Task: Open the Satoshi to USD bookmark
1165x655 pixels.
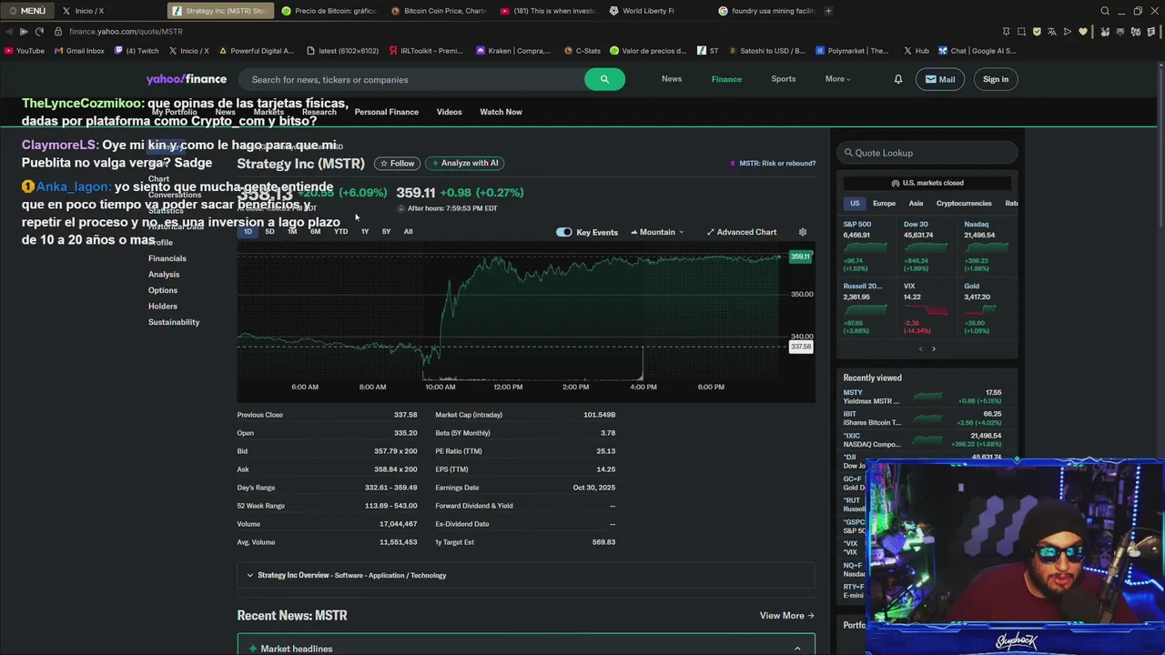Action: click(766, 51)
